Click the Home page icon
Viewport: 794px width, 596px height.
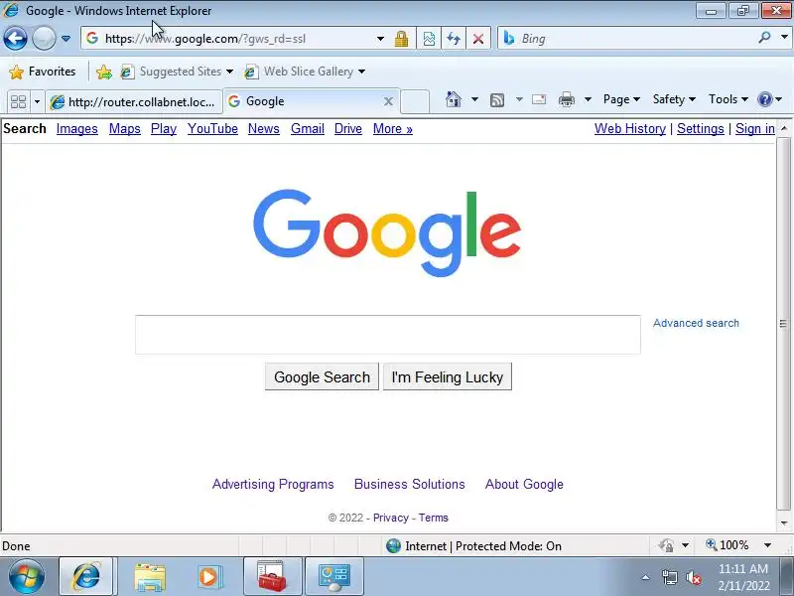coord(454,99)
